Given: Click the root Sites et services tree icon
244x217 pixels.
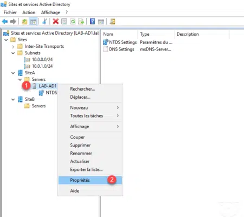Looking at the screenshot, I should (x=6, y=33).
